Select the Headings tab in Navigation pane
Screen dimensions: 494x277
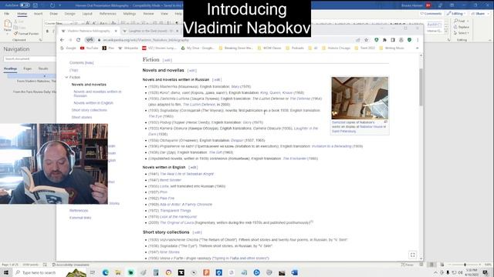click(10, 68)
